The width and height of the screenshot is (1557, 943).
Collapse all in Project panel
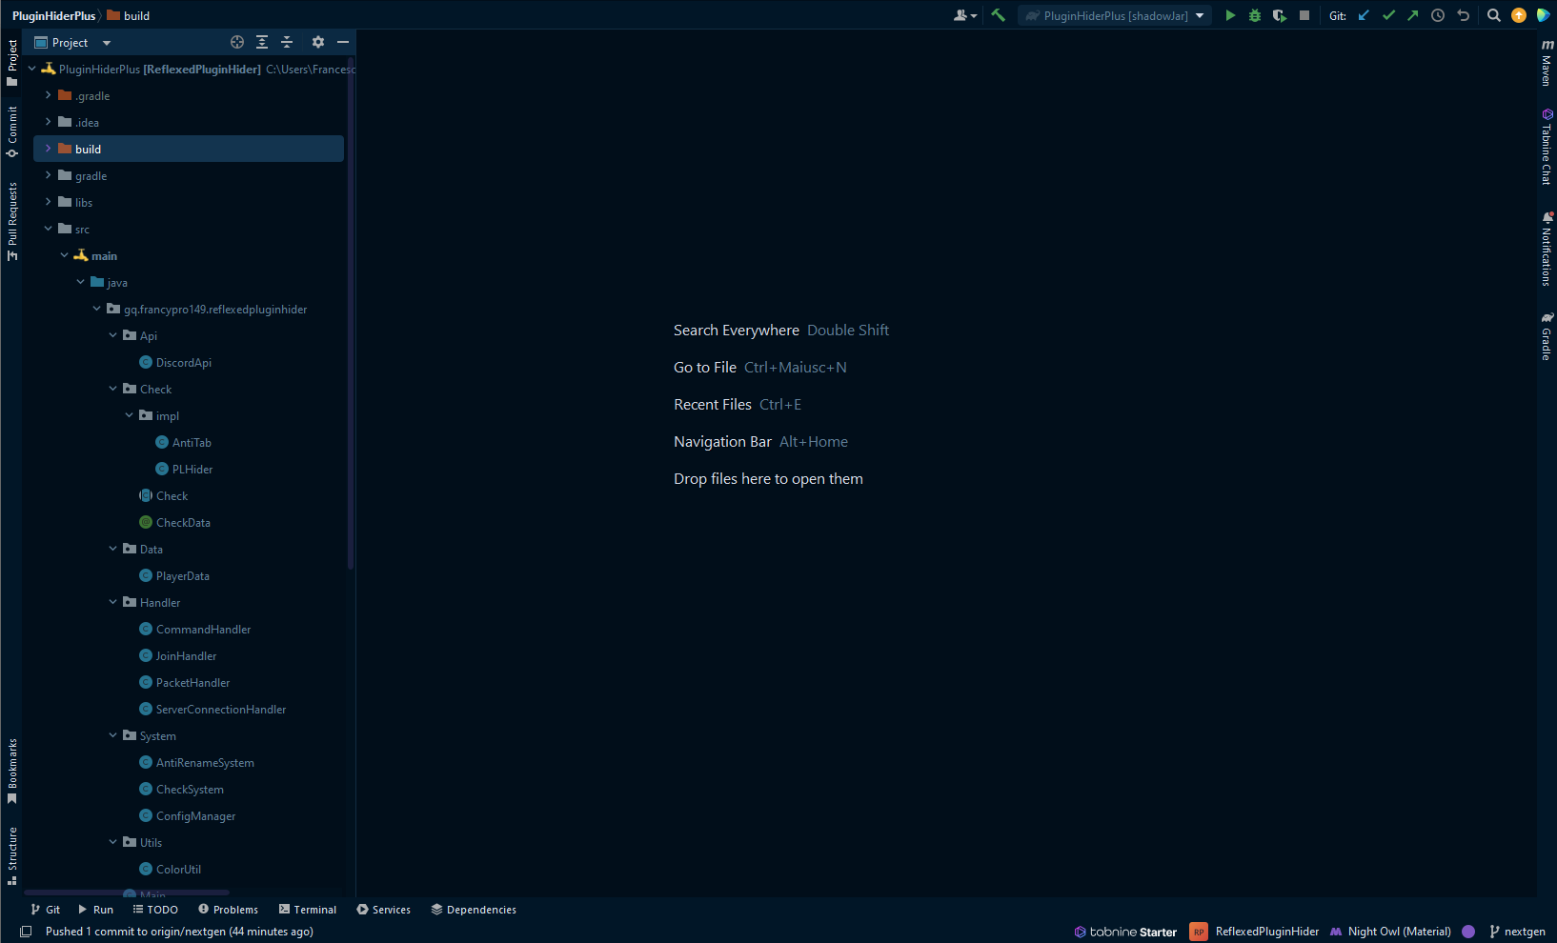point(287,42)
